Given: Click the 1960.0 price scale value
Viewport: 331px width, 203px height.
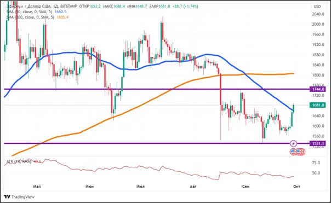Looking at the screenshot, I should coord(318,34).
